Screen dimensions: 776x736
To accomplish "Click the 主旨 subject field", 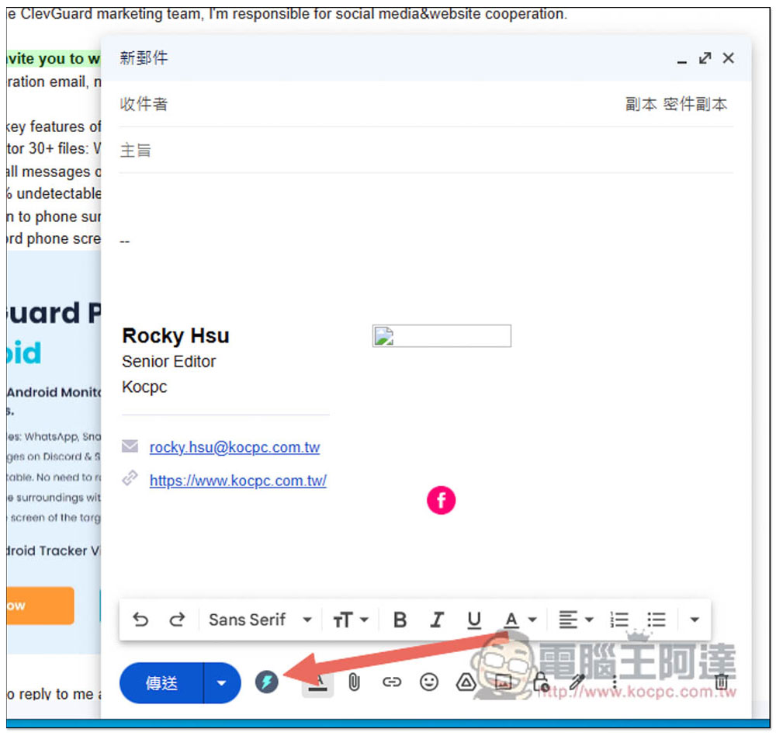I will pyautogui.click(x=425, y=151).
